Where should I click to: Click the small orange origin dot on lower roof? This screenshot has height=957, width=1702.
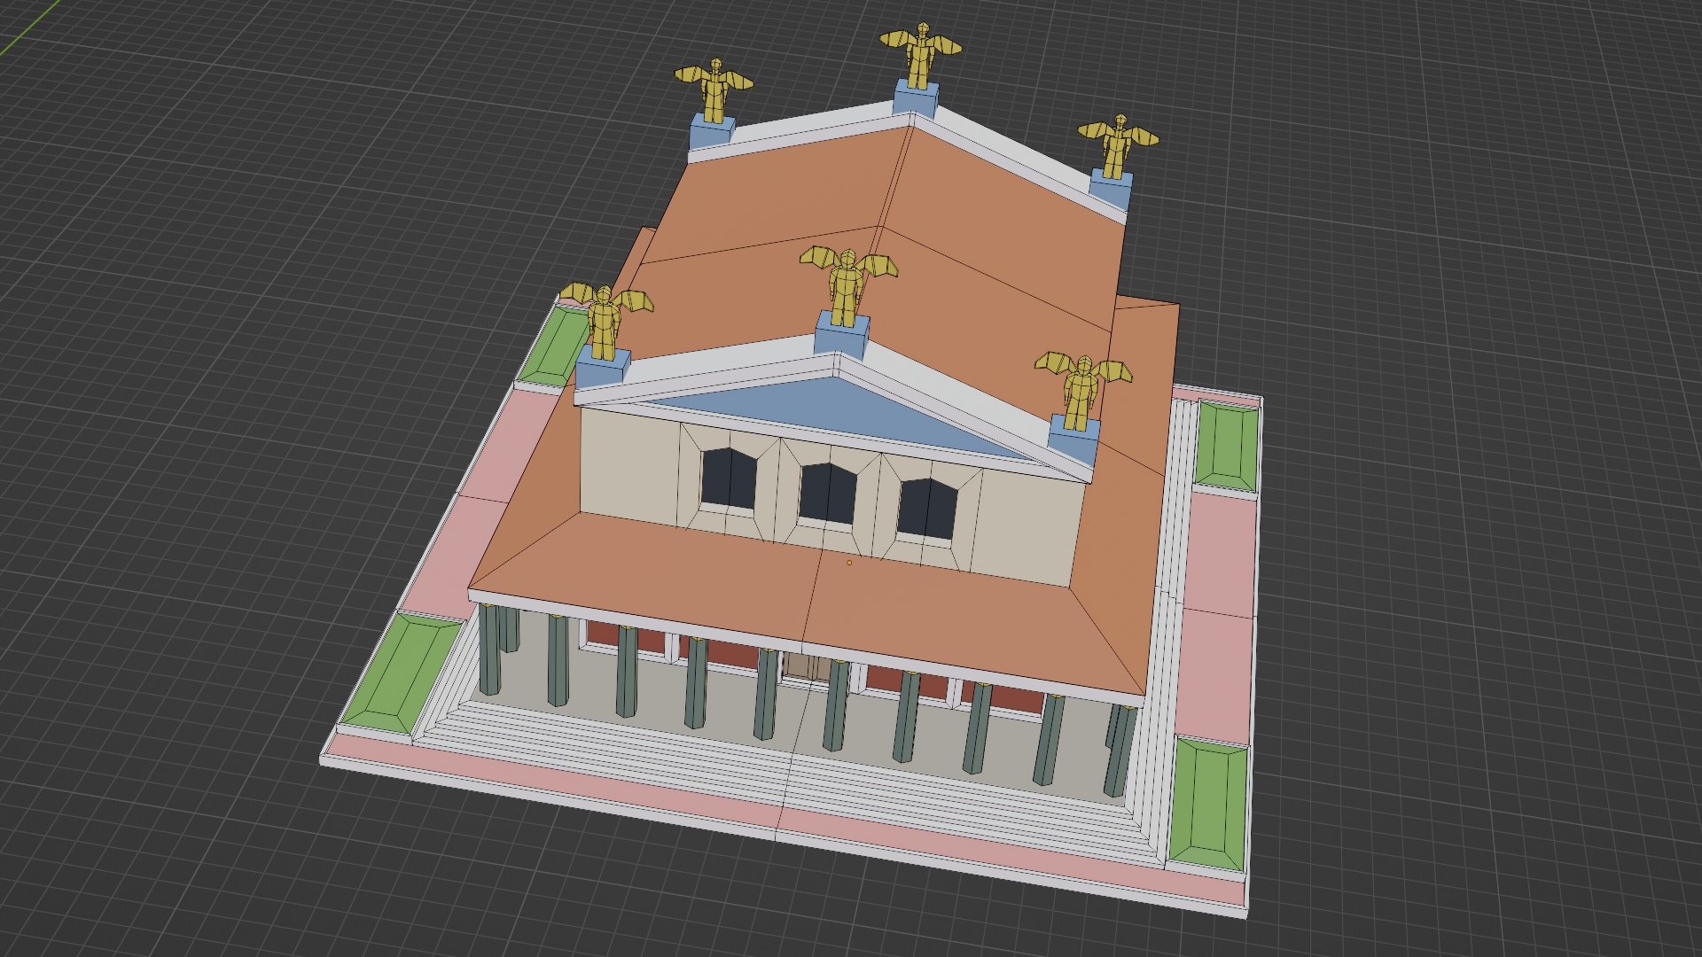click(x=849, y=562)
